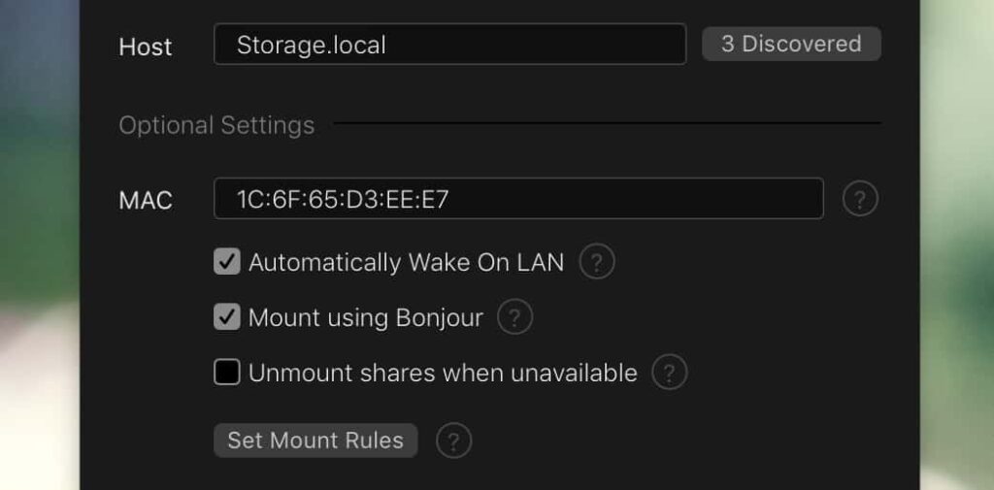Image resolution: width=994 pixels, height=490 pixels.
Task: Click the Mount using Bonjour label text
Action: (365, 318)
